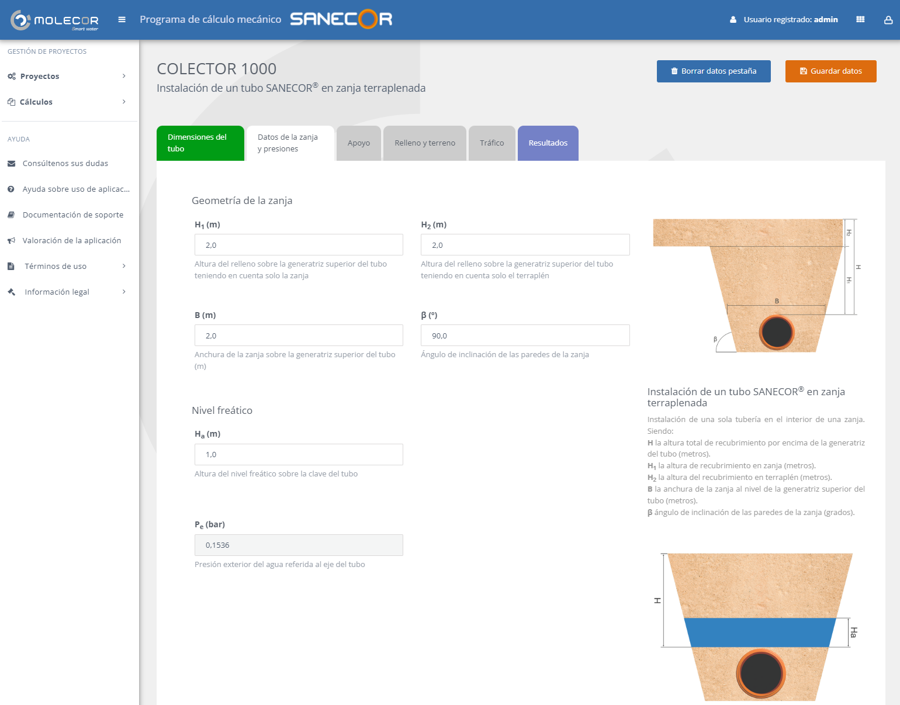Click the lock icon in header
Viewport: 900px width, 705px height.
pyautogui.click(x=888, y=19)
